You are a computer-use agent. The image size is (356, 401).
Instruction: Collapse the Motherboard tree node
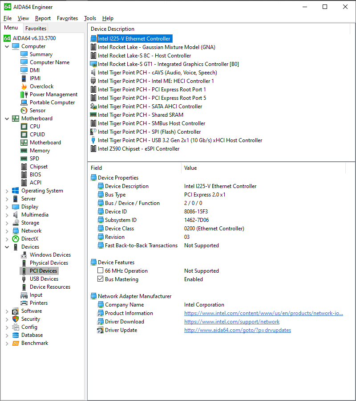[7, 119]
